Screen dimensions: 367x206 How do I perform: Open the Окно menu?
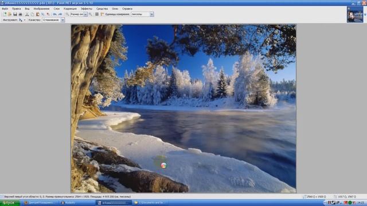point(115,9)
